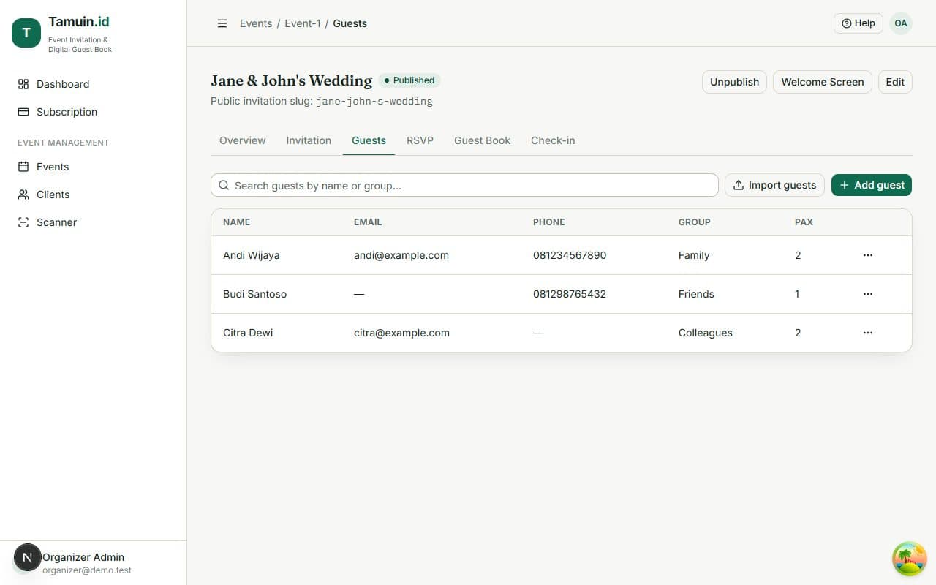
Task: Click guest name Citra Dewi
Action: tap(248, 333)
